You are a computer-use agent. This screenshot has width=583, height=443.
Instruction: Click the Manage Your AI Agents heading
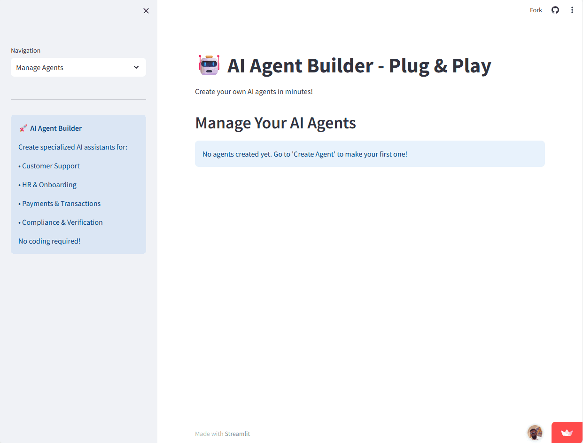click(275, 123)
